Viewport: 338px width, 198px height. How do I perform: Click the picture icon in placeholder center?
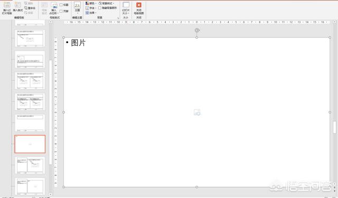coord(197,112)
